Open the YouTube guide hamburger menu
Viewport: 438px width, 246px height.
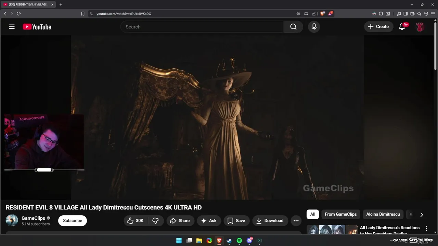point(12,27)
